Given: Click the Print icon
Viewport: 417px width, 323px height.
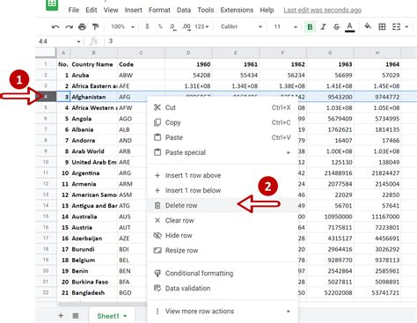Looking at the screenshot, I should pos(82,27).
